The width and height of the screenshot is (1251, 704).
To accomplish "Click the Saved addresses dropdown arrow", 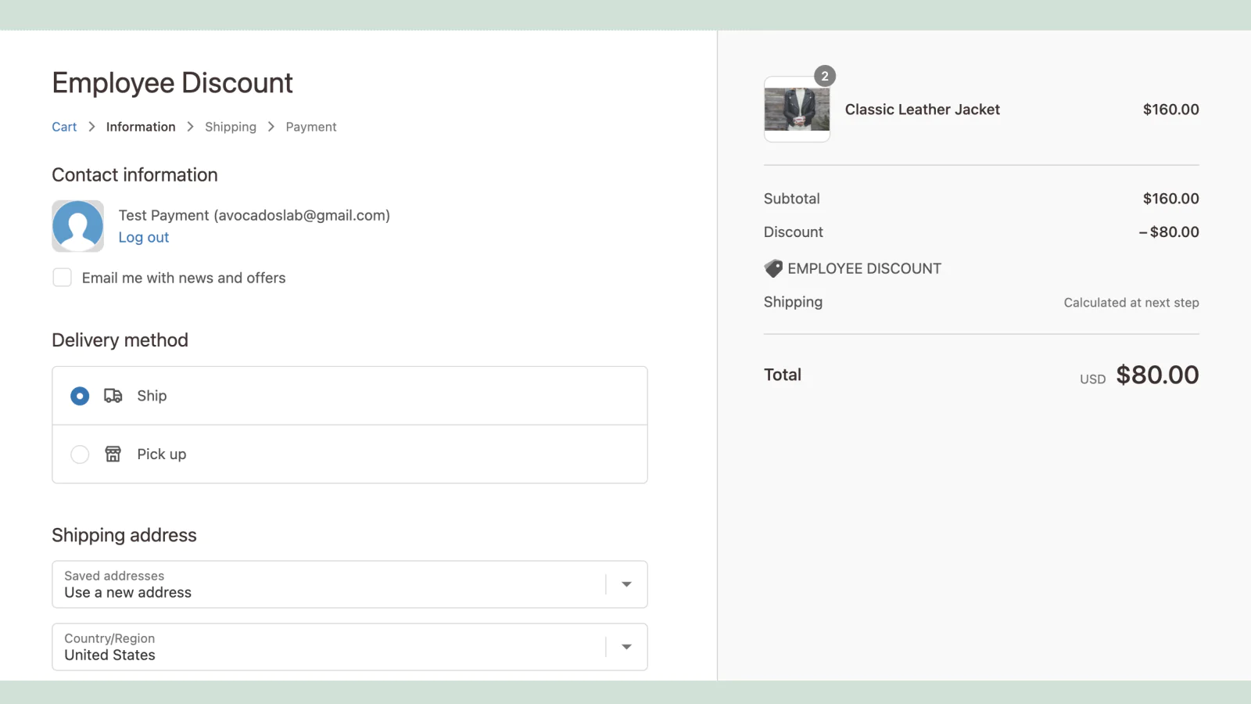I will tap(626, 584).
